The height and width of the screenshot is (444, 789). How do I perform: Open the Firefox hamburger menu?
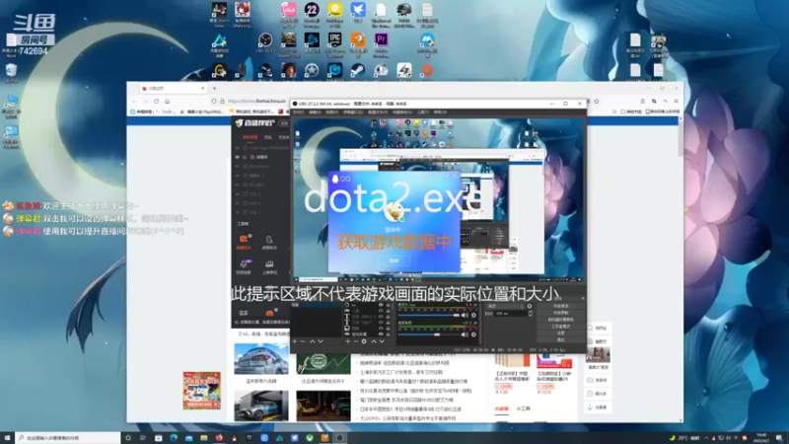pos(676,102)
